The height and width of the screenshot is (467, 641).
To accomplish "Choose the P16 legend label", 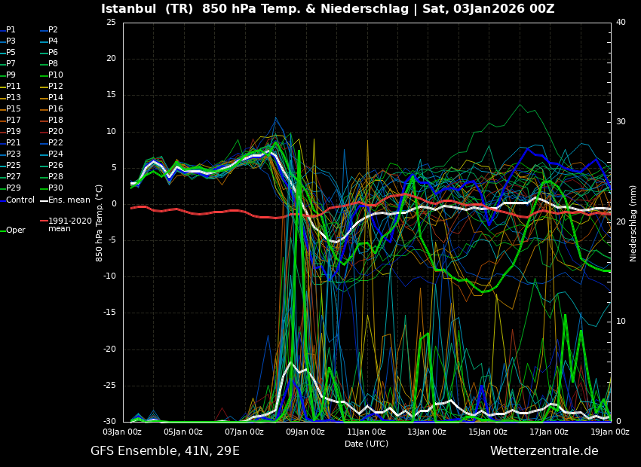I will [x=56, y=109].
